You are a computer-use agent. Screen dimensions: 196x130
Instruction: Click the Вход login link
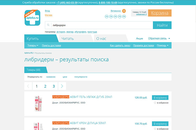(x=47, y=11)
